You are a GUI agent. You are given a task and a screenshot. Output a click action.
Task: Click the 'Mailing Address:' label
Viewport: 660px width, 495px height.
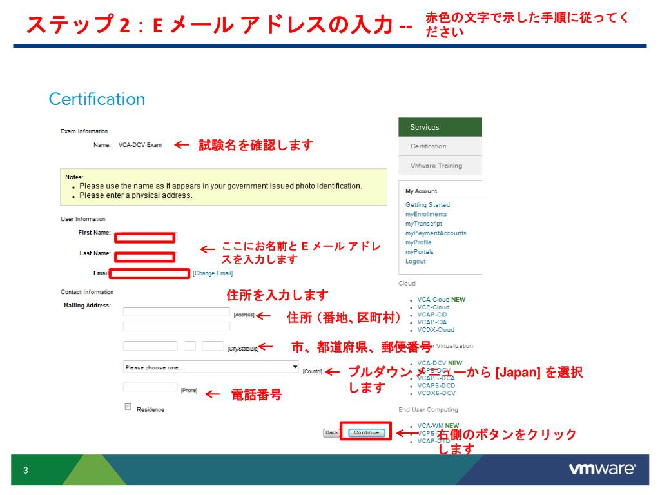coord(87,306)
